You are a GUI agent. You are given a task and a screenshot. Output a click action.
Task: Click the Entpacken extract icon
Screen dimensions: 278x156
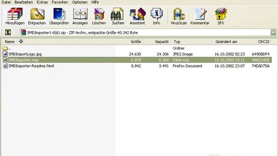click(37, 14)
